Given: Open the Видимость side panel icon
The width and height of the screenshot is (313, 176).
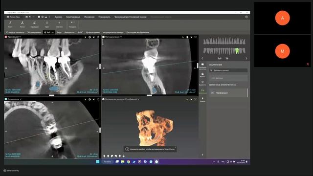Looking at the screenshot, I should pos(202,83).
